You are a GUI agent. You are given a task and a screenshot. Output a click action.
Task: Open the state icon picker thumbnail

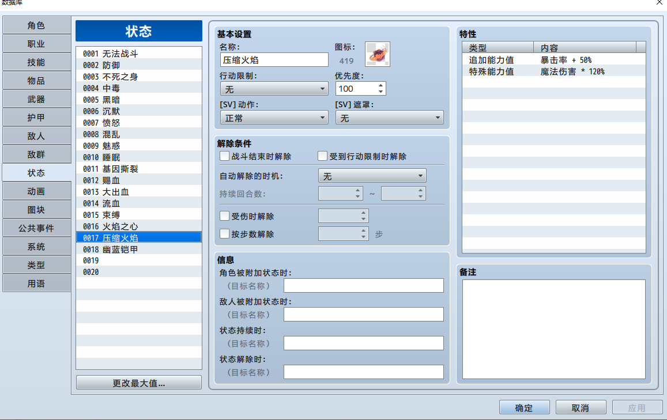pos(378,54)
